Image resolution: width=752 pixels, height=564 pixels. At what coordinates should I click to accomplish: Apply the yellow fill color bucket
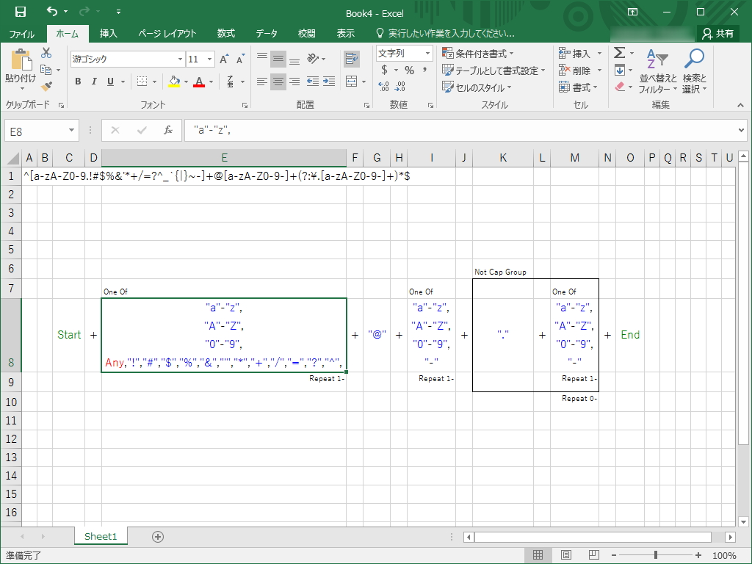pyautogui.click(x=174, y=81)
